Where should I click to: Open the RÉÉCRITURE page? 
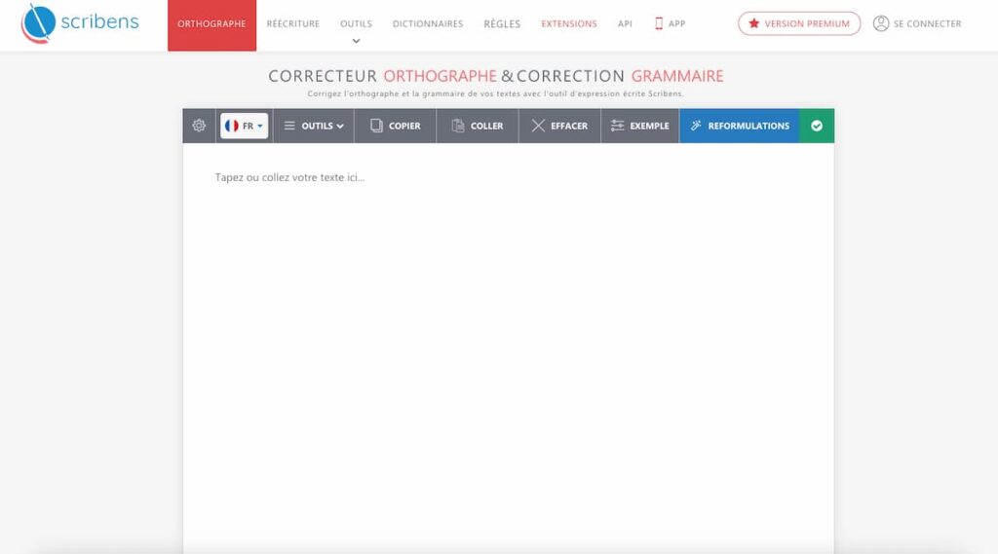coord(292,24)
